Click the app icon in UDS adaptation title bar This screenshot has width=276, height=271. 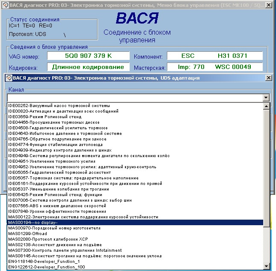pyautogui.click(x=9, y=78)
